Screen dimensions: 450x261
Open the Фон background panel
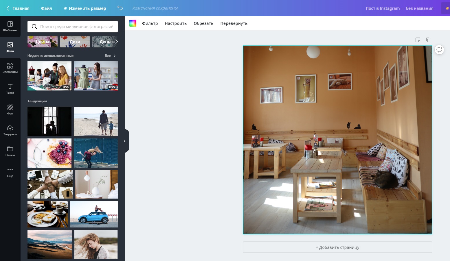(10, 110)
